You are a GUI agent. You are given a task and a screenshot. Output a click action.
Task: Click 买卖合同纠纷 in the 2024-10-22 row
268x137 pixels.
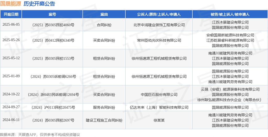(104, 95)
